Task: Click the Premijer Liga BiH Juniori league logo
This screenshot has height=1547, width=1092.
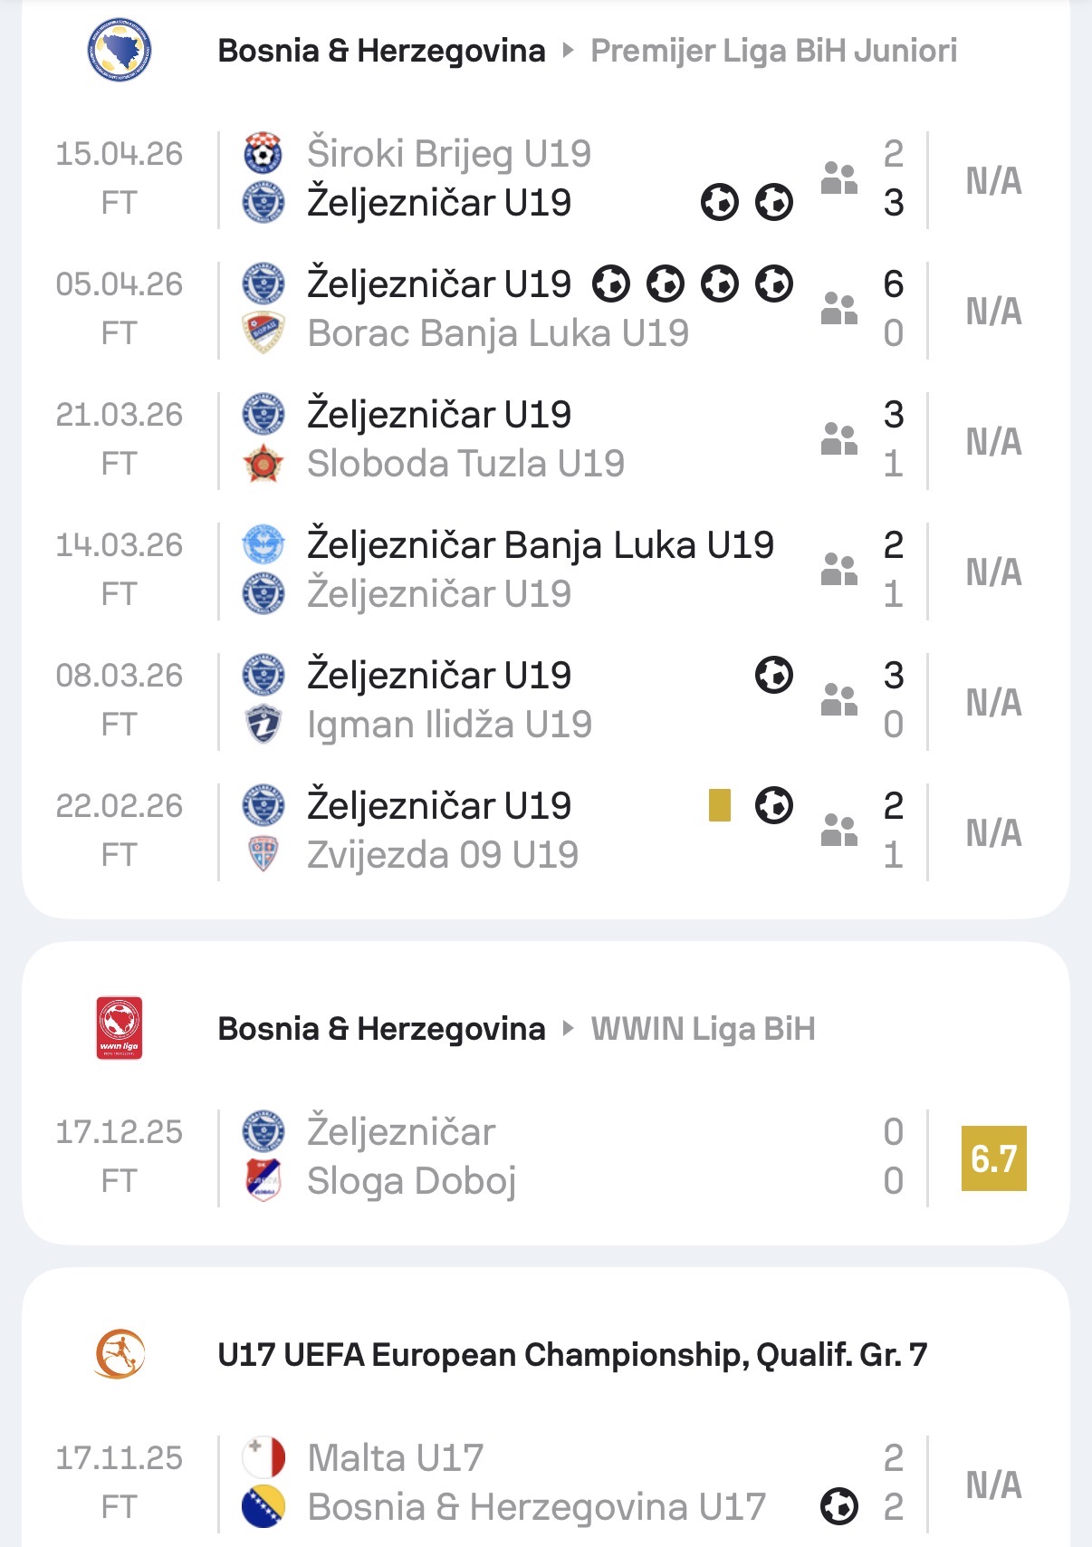Action: (x=120, y=51)
